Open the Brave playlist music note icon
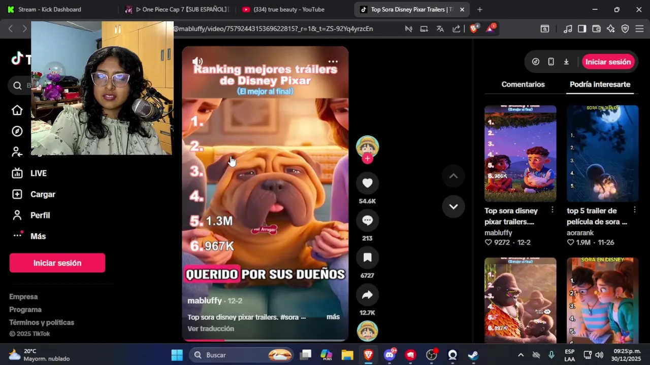This screenshot has width=650, height=365. (x=568, y=29)
